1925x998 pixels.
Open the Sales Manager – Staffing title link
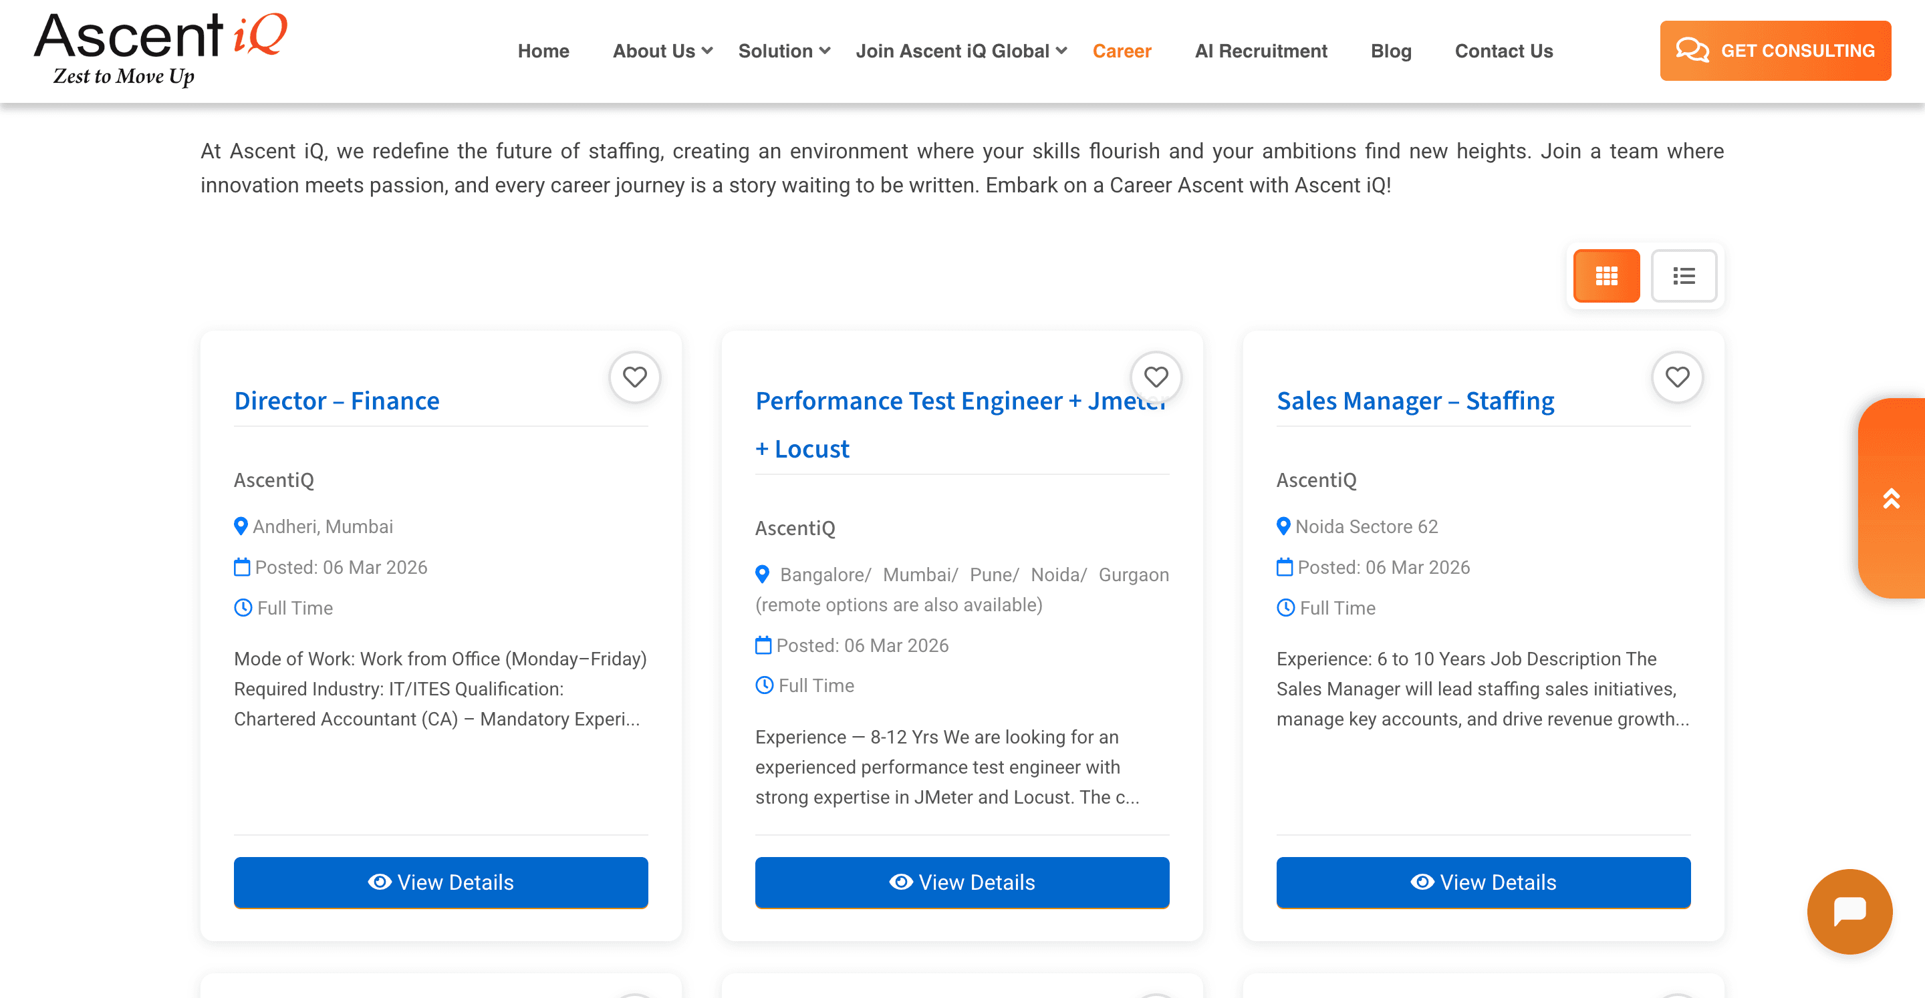1414,401
